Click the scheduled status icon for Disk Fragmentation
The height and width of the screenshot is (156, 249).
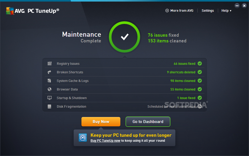click(200, 106)
